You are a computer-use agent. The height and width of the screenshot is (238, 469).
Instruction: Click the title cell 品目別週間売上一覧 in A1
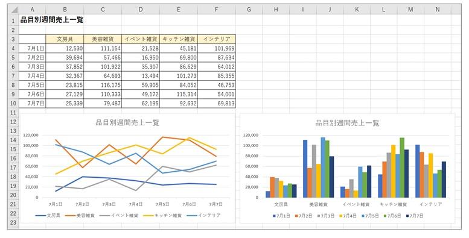52,20
